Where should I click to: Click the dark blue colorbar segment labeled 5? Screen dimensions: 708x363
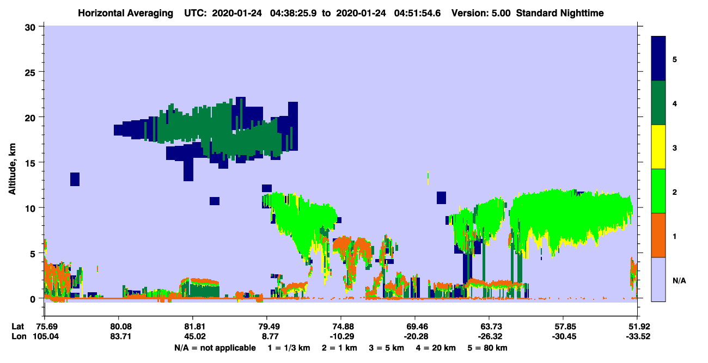[x=658, y=59]
